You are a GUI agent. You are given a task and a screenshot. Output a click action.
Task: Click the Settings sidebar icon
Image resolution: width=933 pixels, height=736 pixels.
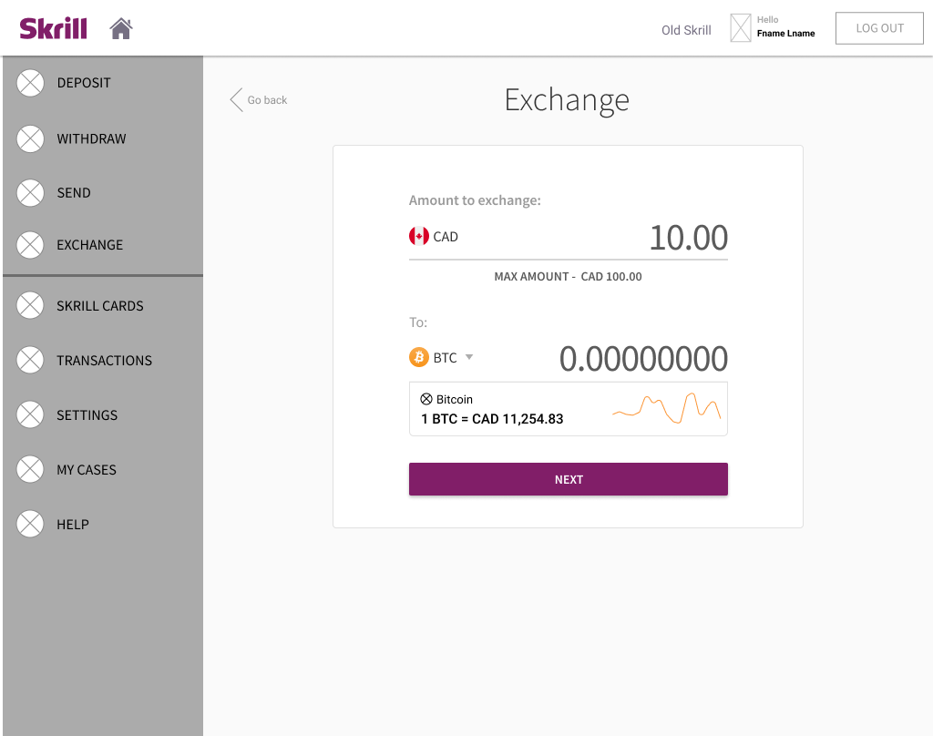[30, 414]
